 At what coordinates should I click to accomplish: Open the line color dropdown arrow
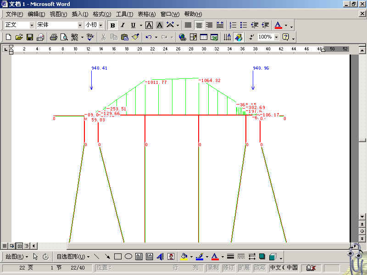coord(207,257)
